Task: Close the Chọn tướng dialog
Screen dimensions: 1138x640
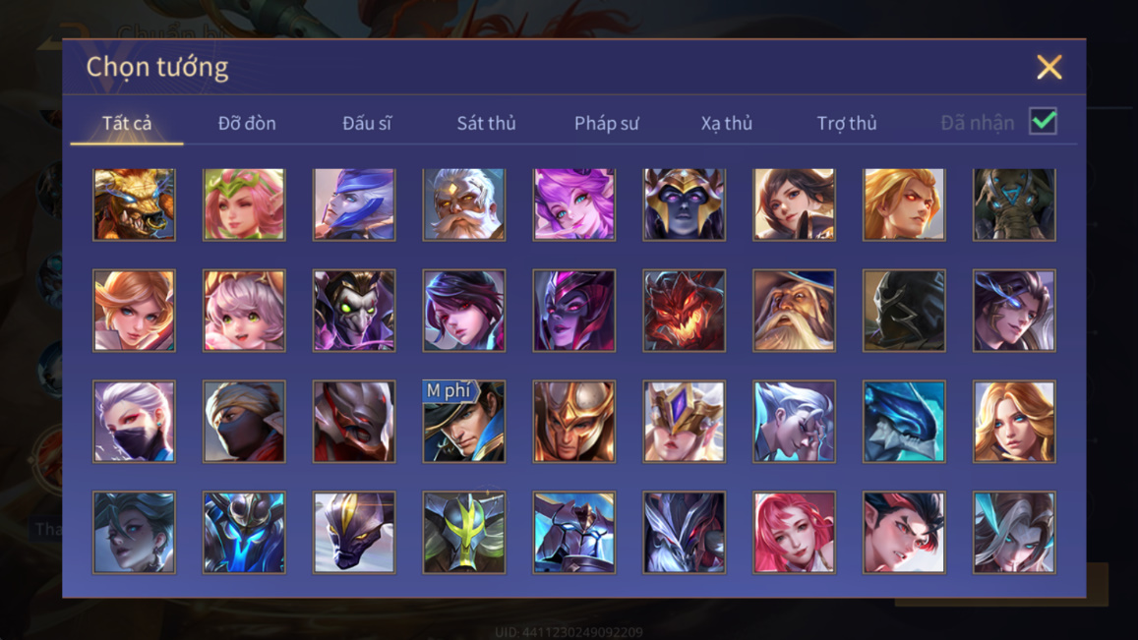Action: point(1049,68)
